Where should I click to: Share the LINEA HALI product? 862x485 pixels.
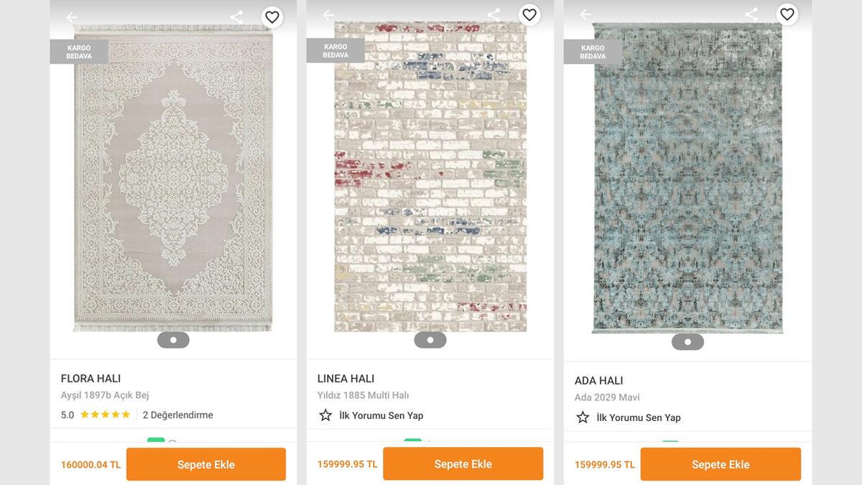pos(493,13)
